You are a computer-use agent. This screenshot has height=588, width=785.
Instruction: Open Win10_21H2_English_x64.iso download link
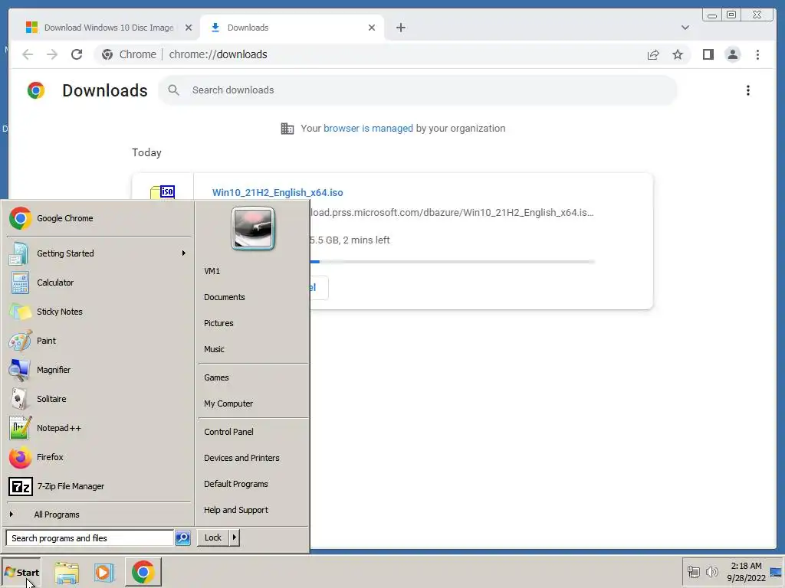(x=278, y=192)
